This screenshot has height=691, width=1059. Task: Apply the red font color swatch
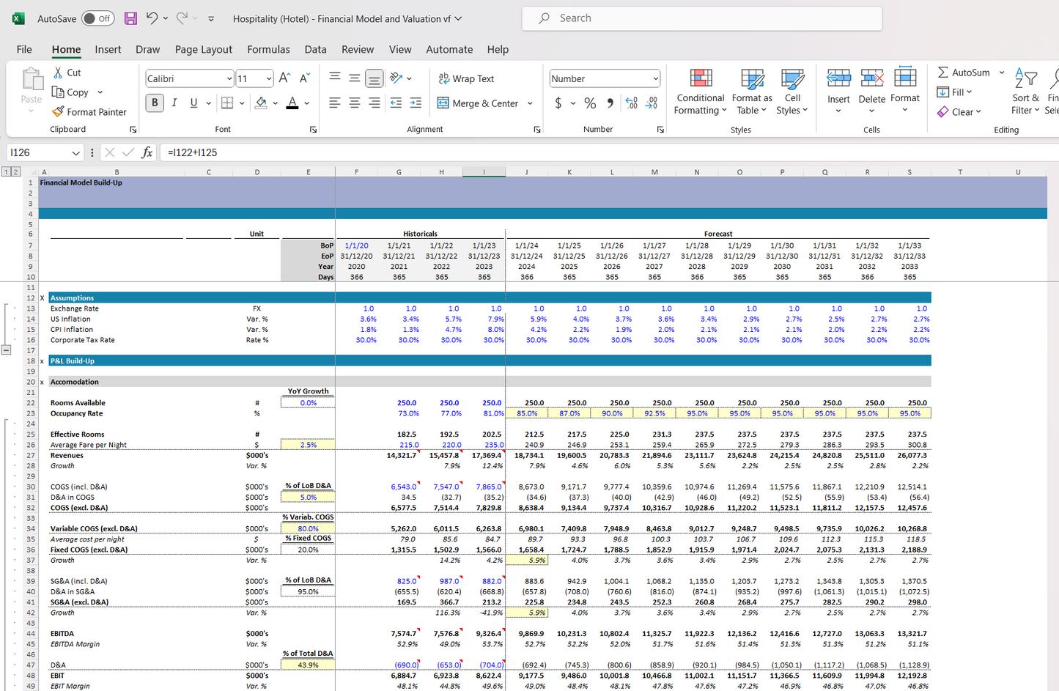pos(292,103)
